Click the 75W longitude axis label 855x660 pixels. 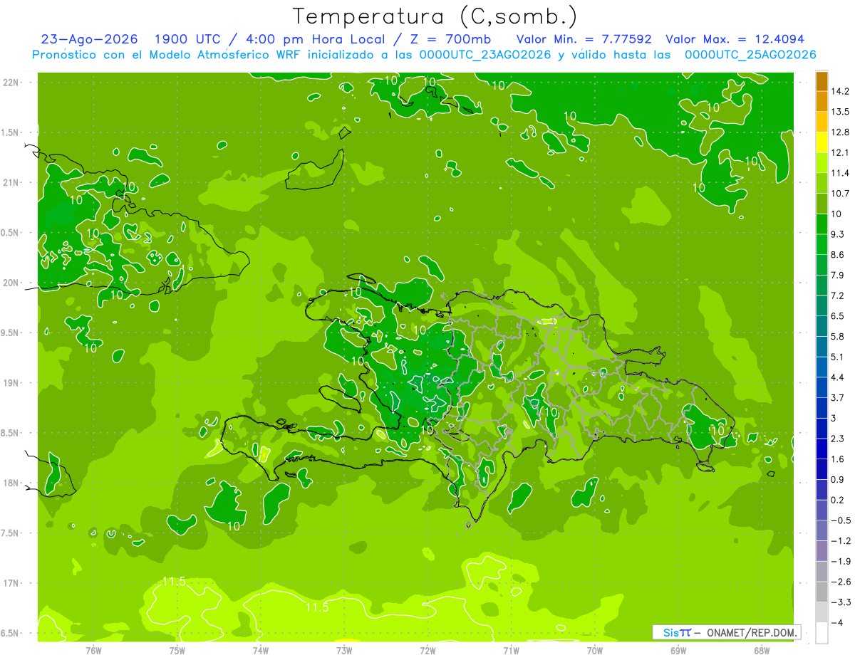[x=177, y=651]
